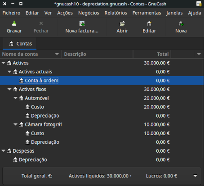
Task: Click the Activos total 30.000,00 €
Action: [x=157, y=63]
